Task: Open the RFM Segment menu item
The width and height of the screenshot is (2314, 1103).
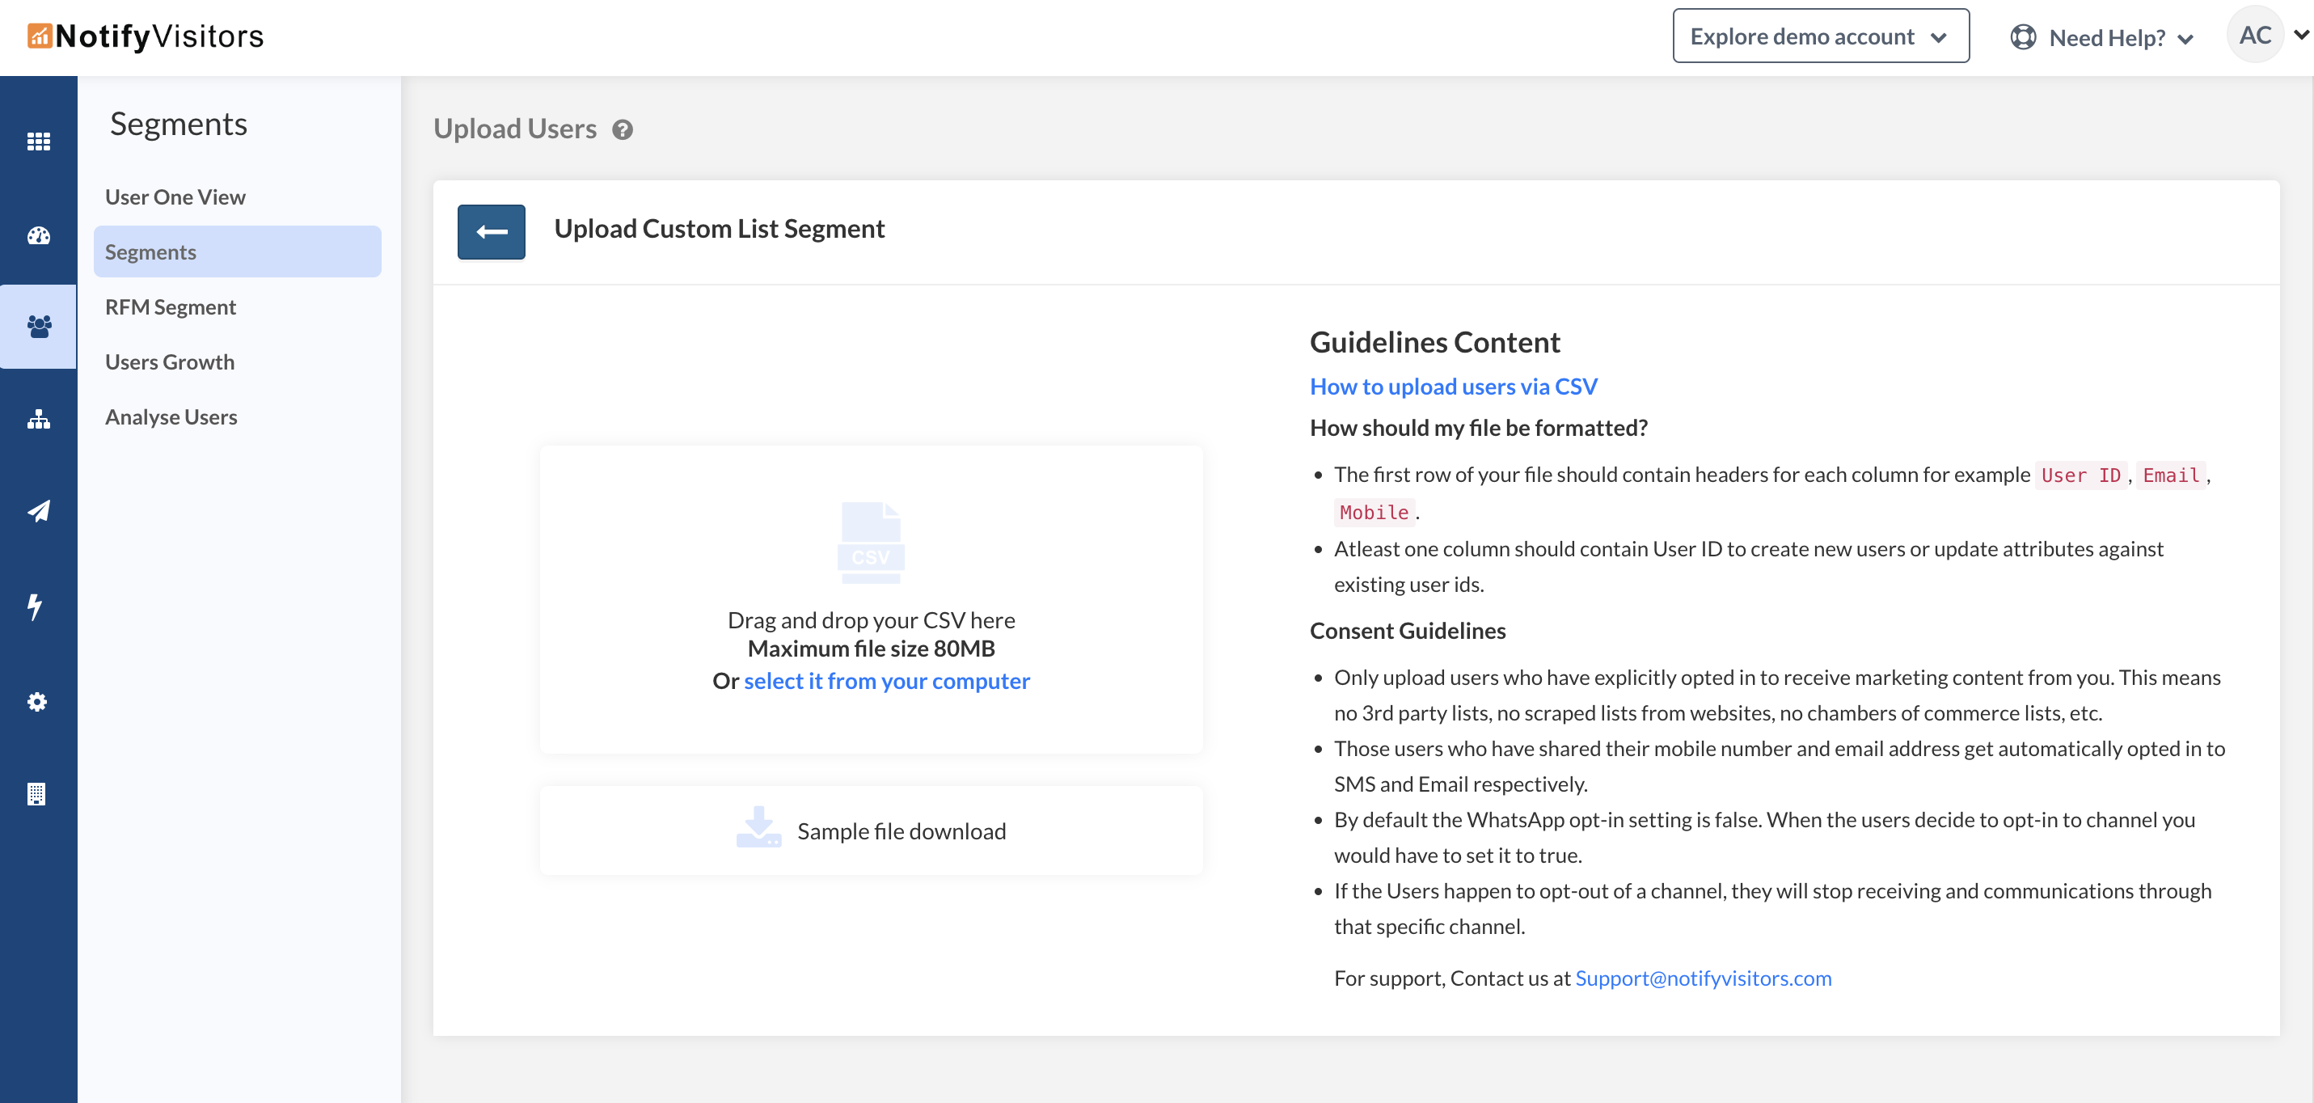Action: (171, 307)
